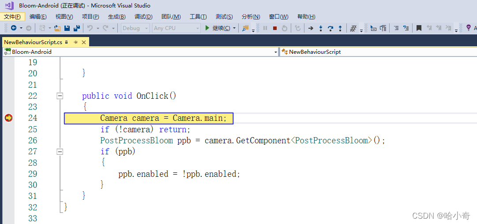Click the Find in Files folder-magnifier icon
The image size is (477, 224).
245,28
